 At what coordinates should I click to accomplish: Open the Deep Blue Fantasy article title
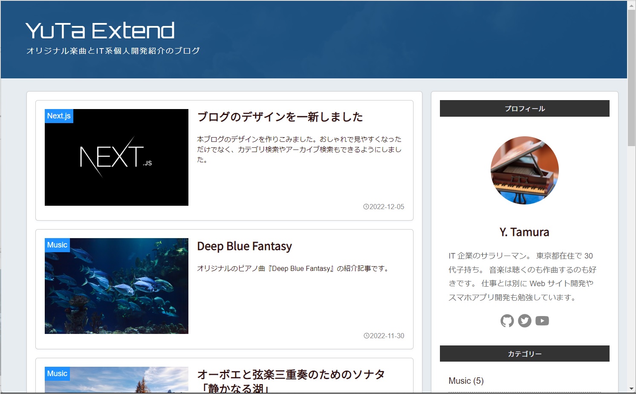[x=244, y=246]
